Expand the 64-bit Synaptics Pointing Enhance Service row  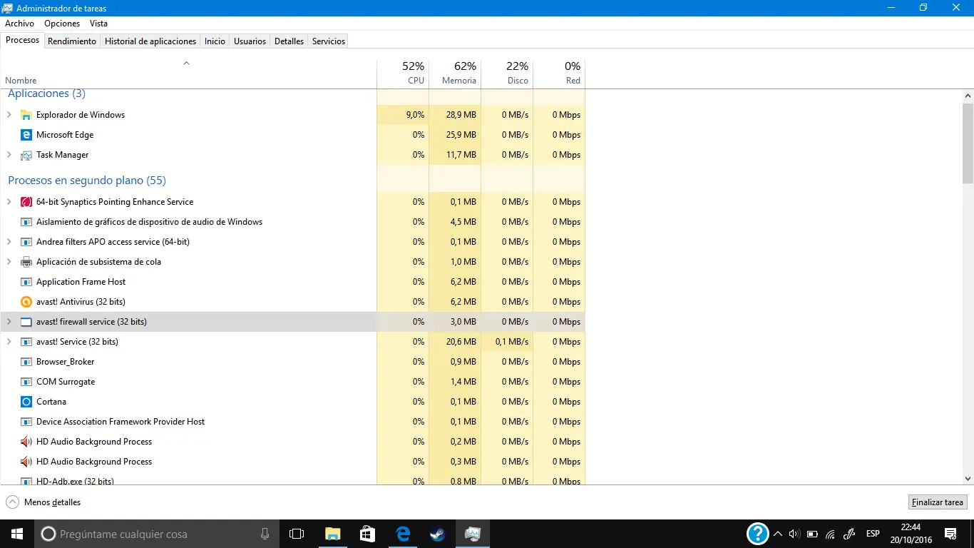tap(9, 202)
